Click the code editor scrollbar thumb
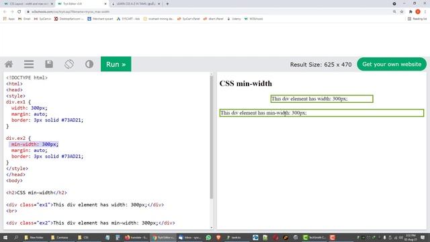This screenshot has height=242, width=430. pos(212,137)
